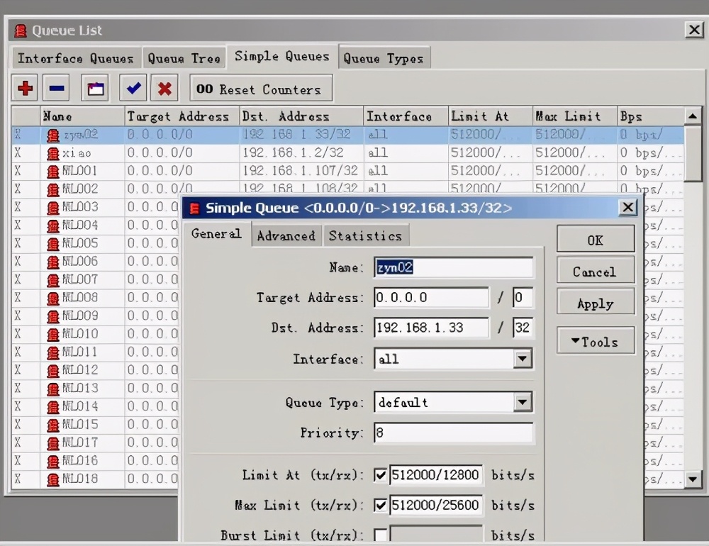Click into the Priority input field

(453, 433)
